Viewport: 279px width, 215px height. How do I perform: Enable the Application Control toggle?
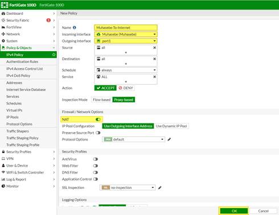(x=96, y=179)
